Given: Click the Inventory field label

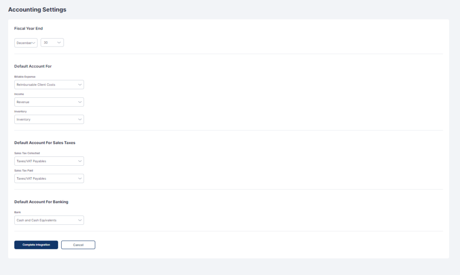Looking at the screenshot, I should (x=21, y=112).
